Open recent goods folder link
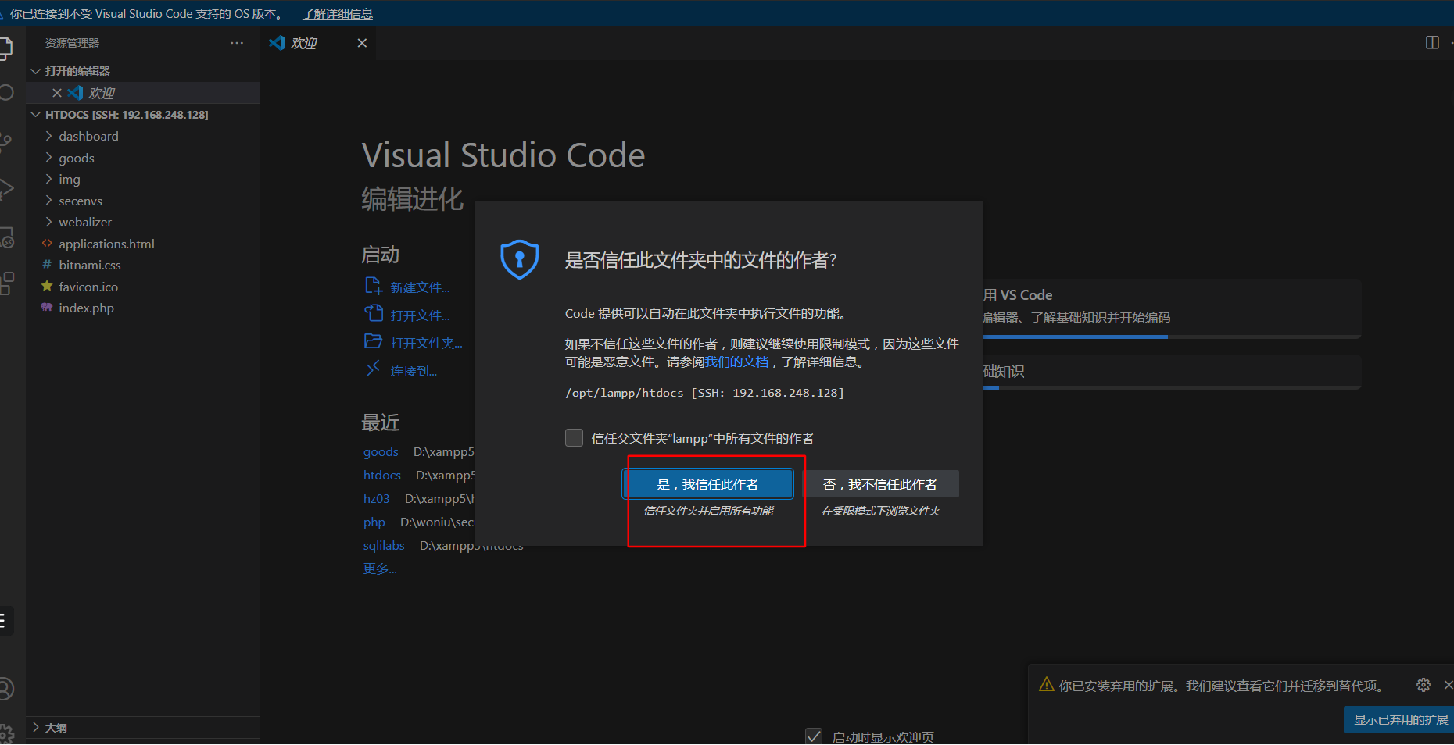 [x=381, y=451]
